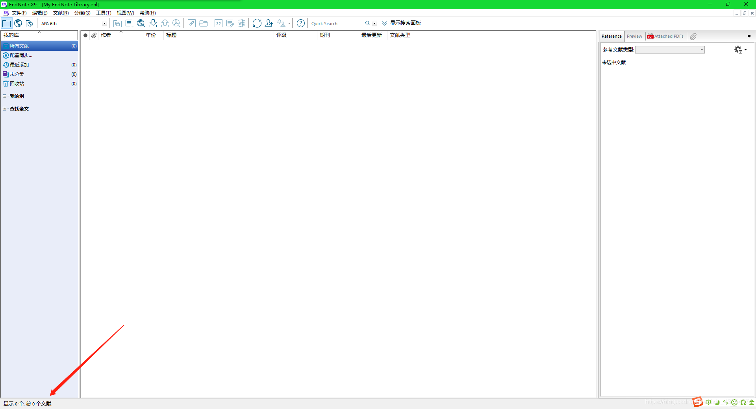Screen dimensions: 756x409
Task: Collapse 我的组 group set
Action: coord(5,96)
